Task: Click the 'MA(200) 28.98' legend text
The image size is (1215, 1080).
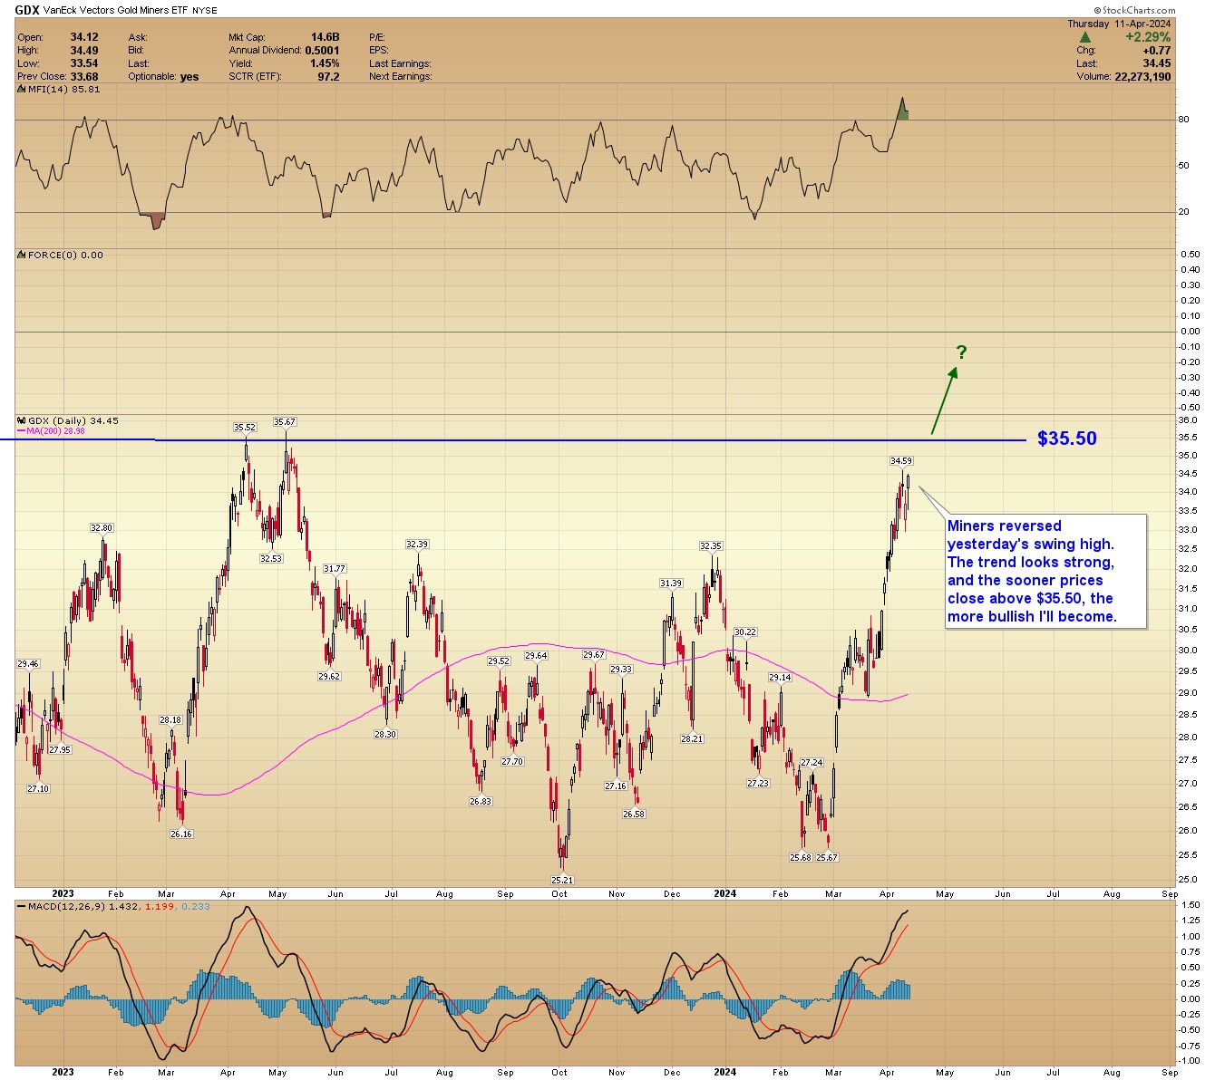Action: 55,431
